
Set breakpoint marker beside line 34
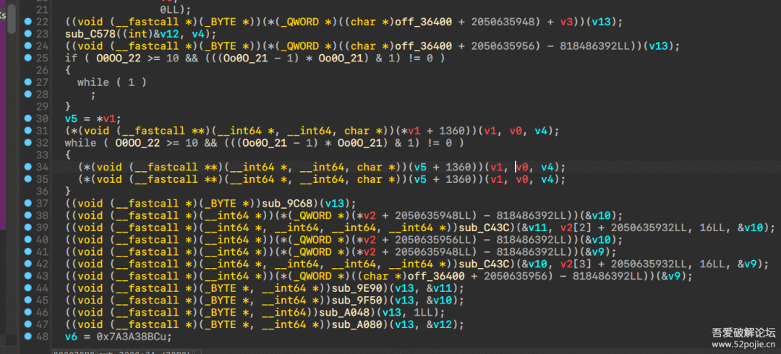(27, 167)
